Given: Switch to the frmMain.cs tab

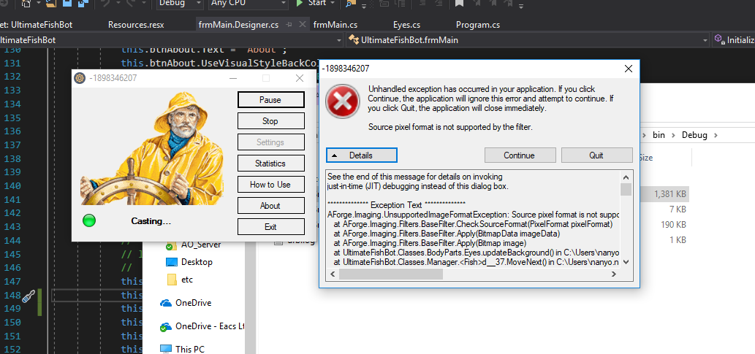Looking at the screenshot, I should (x=335, y=25).
